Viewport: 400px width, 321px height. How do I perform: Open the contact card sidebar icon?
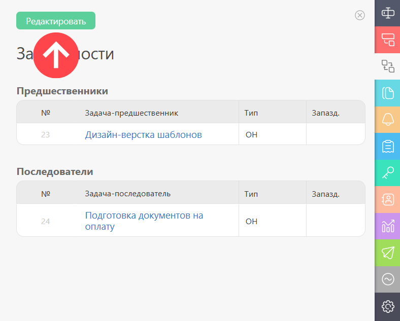[x=387, y=199]
